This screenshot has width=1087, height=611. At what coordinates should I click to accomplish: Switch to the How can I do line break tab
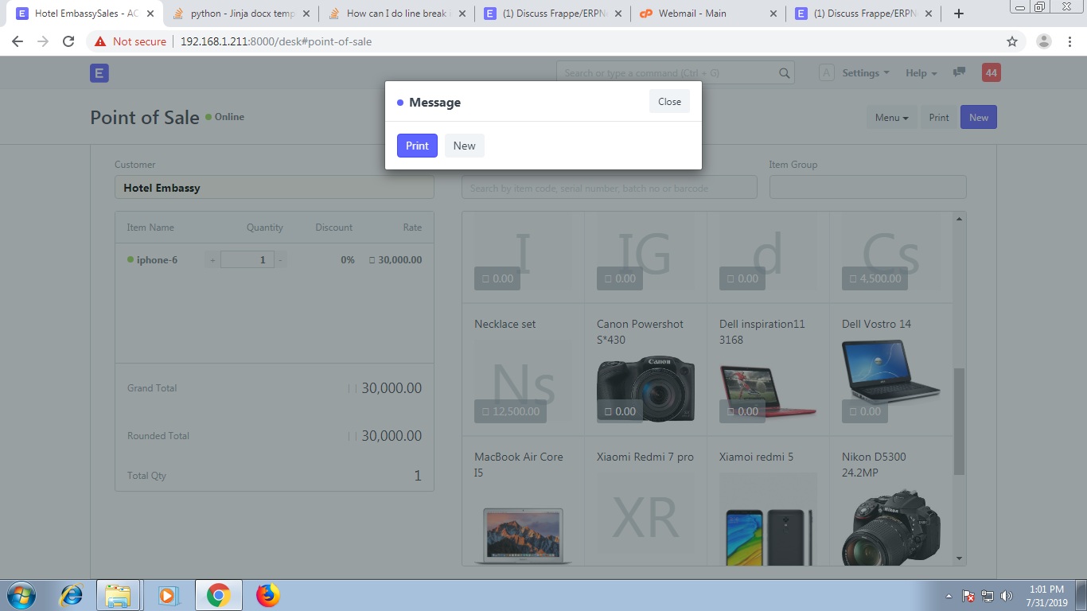coord(396,14)
